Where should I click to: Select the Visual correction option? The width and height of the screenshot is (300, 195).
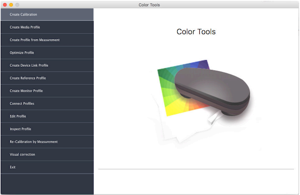(47, 154)
